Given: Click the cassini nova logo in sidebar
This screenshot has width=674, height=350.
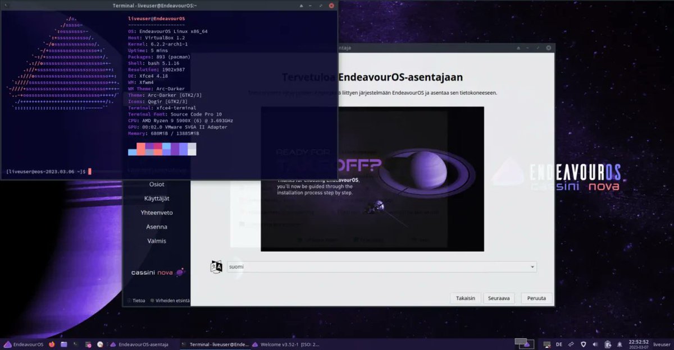Looking at the screenshot, I should 157,273.
